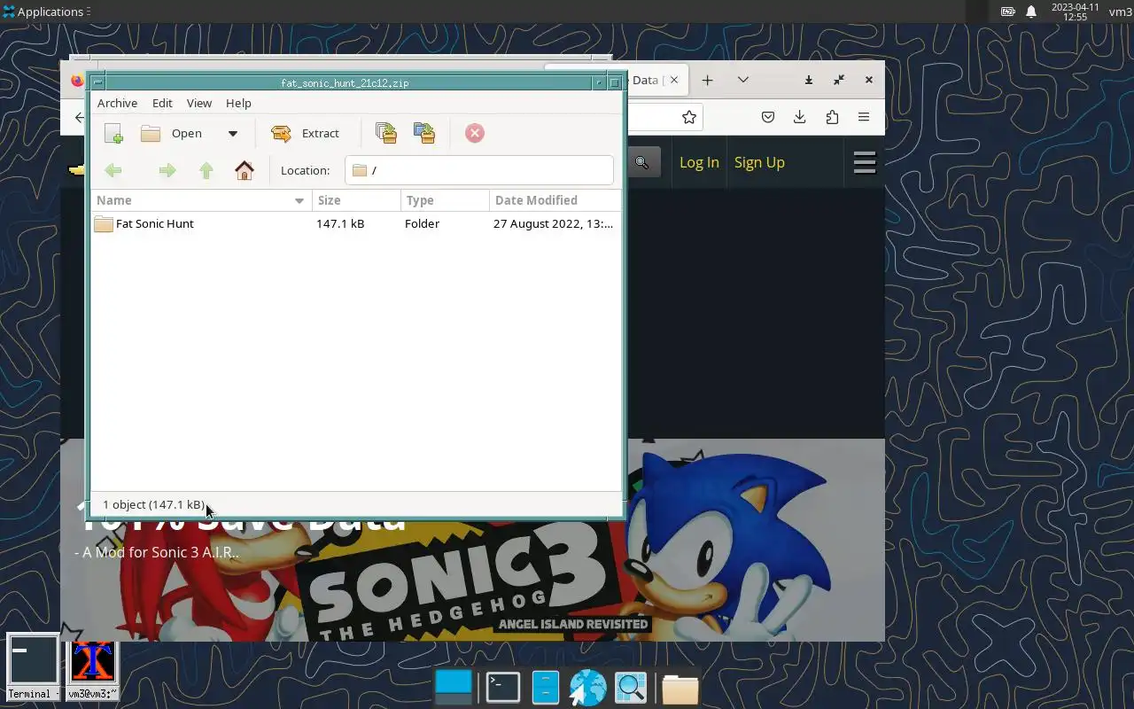Click the red stop operation icon
The width and height of the screenshot is (1134, 709).
coord(475,134)
